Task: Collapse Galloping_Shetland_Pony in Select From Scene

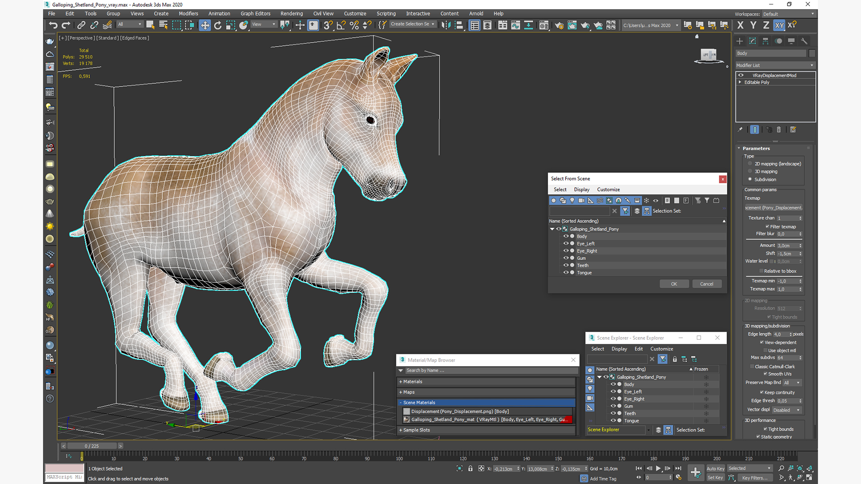Action: pos(552,229)
